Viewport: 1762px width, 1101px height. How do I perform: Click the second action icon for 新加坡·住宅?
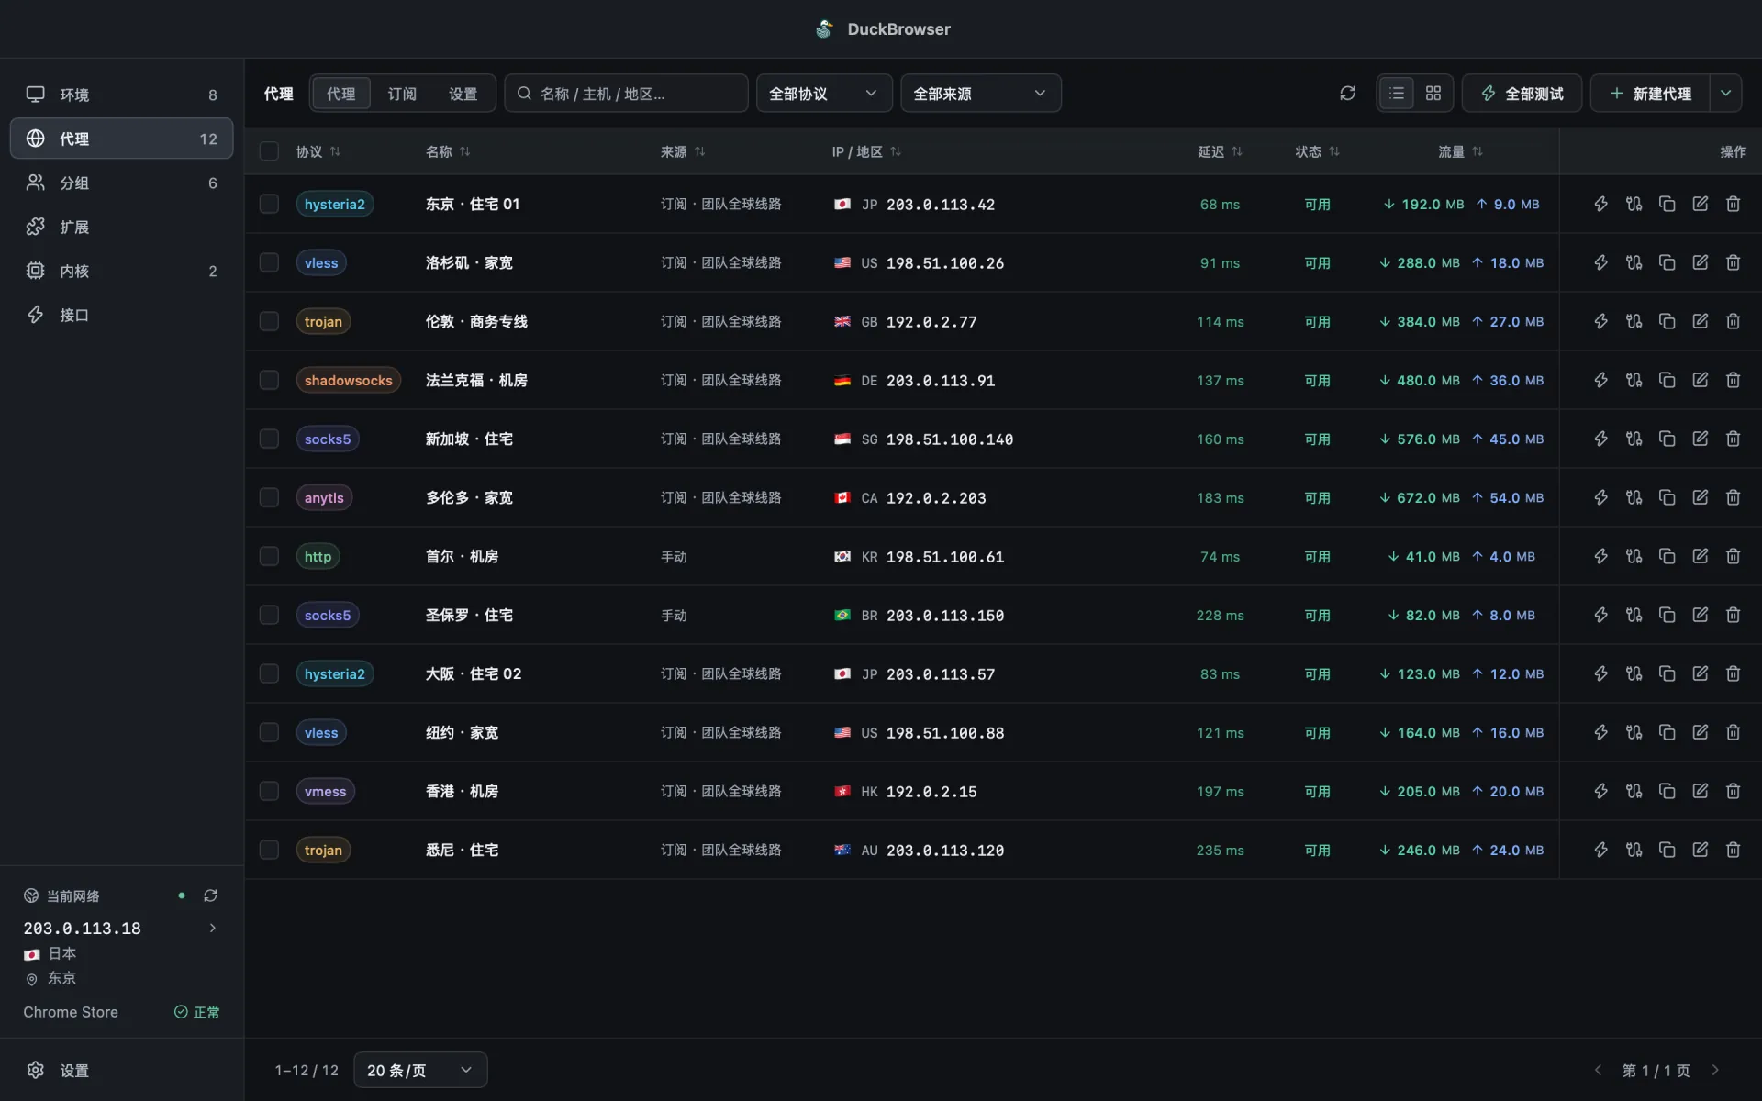tap(1634, 439)
